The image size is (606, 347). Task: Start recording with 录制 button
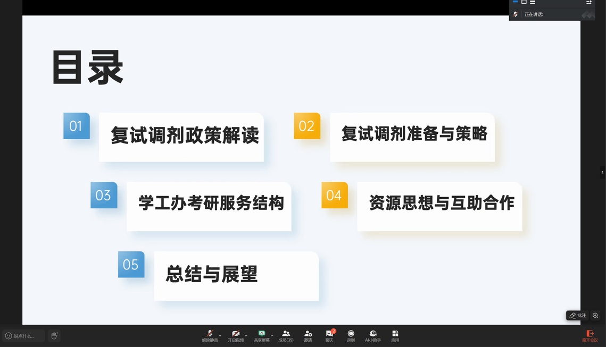(351, 336)
